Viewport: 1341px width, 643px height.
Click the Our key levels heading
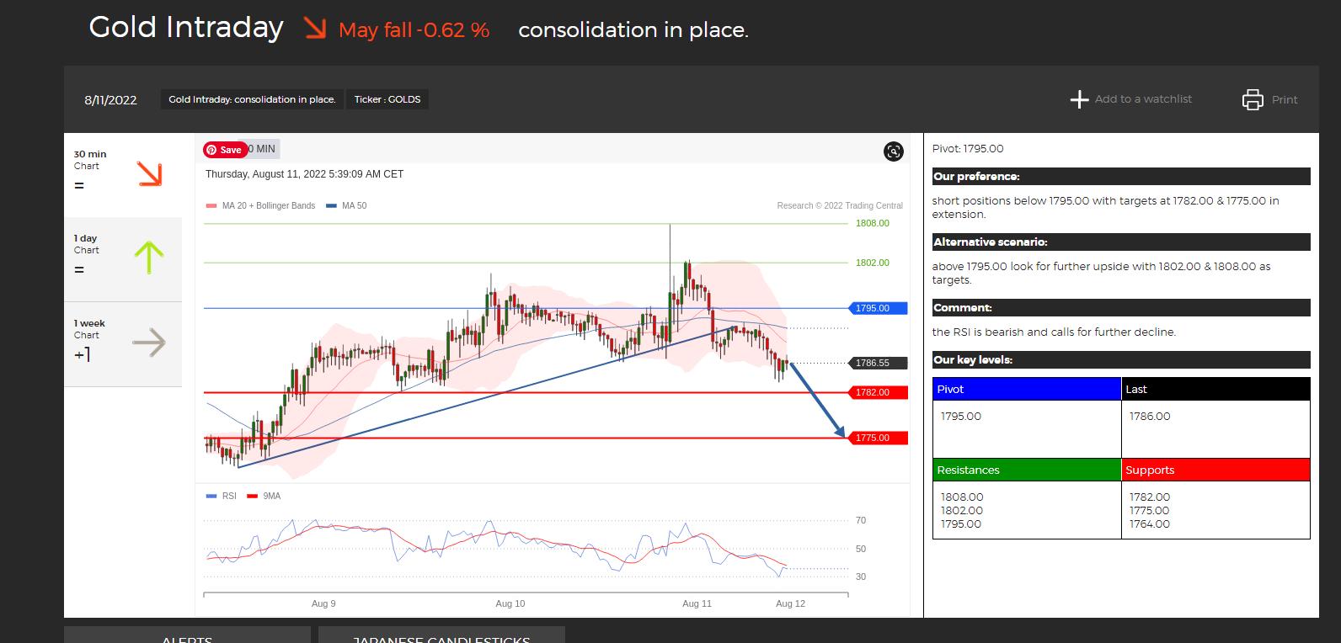click(x=1121, y=359)
